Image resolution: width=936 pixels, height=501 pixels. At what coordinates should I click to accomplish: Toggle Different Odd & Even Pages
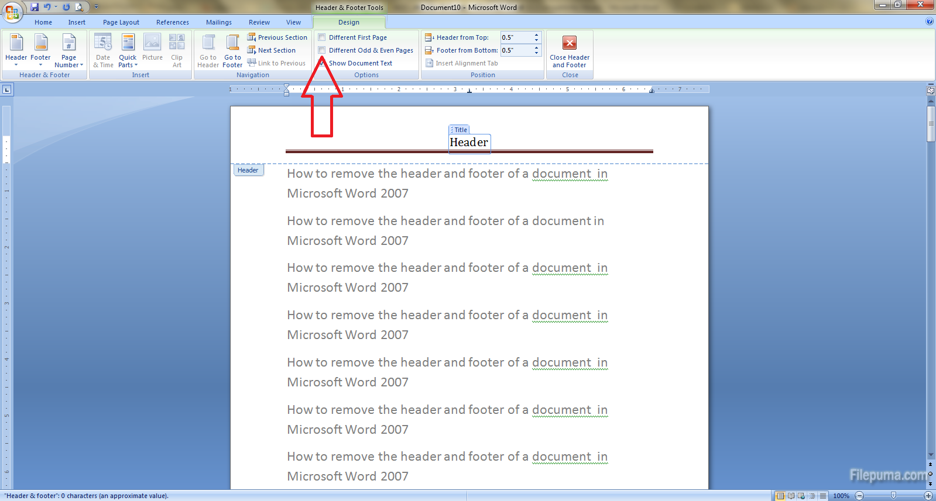(x=322, y=50)
